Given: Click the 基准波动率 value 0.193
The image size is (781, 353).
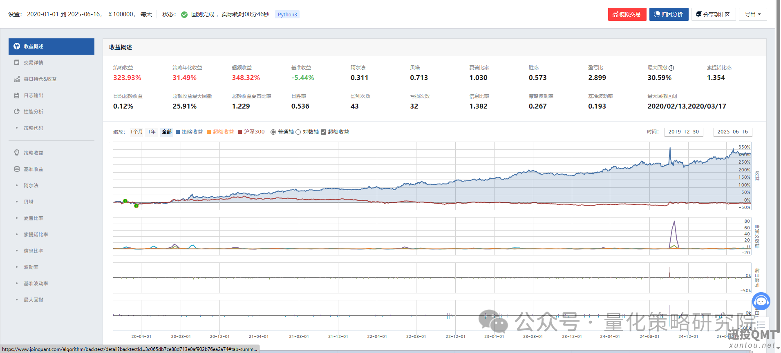Looking at the screenshot, I should [x=597, y=106].
